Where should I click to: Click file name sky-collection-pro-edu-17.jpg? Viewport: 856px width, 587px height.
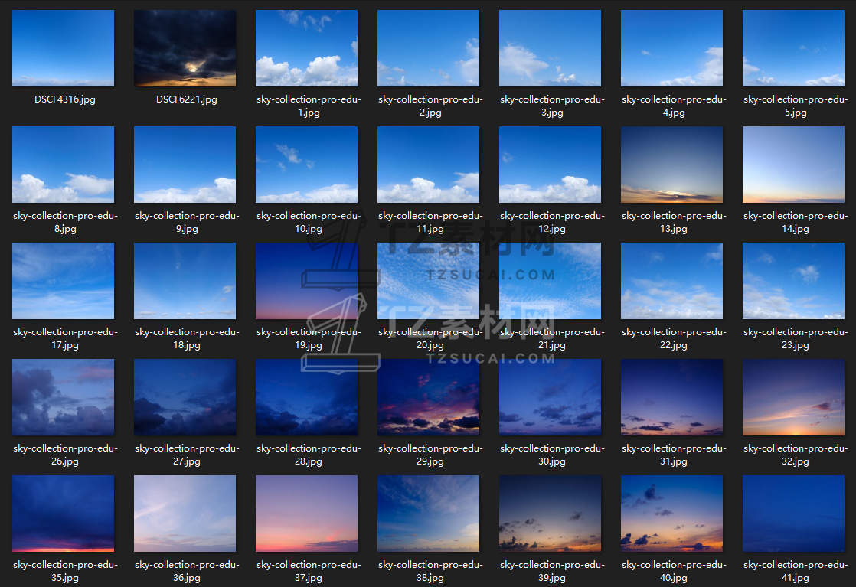click(66, 338)
